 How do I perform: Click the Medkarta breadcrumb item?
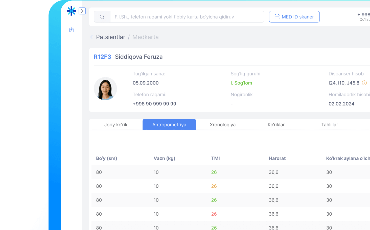tap(145, 37)
